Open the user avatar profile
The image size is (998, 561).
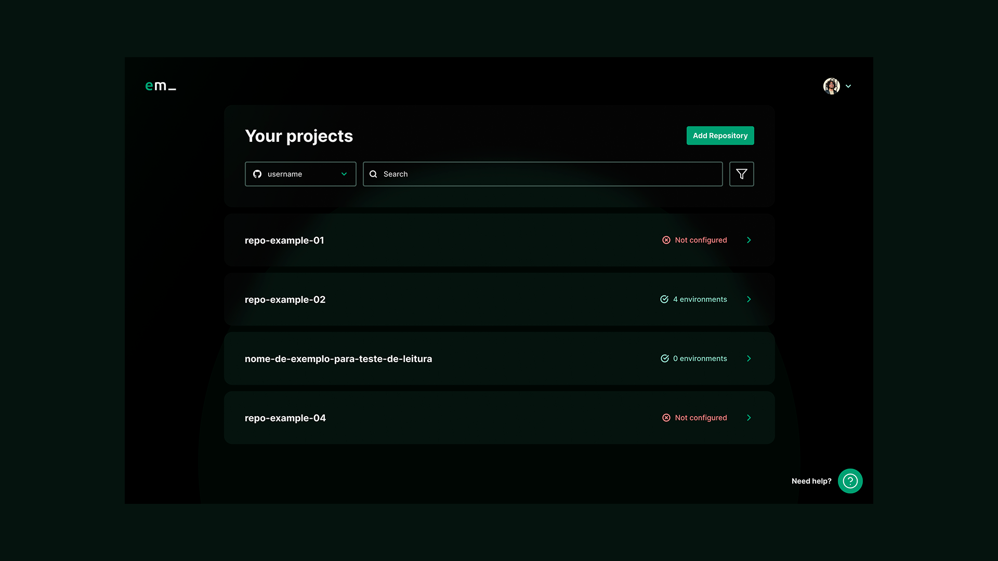coord(831,86)
